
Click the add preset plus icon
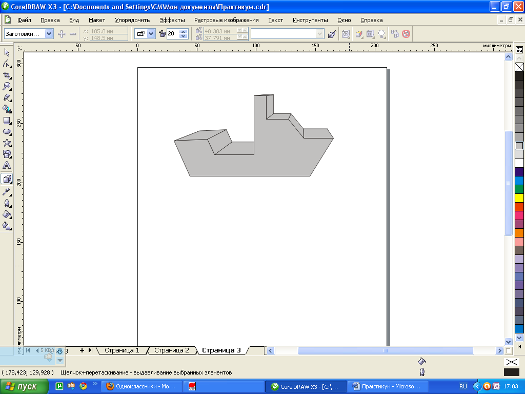click(x=62, y=34)
